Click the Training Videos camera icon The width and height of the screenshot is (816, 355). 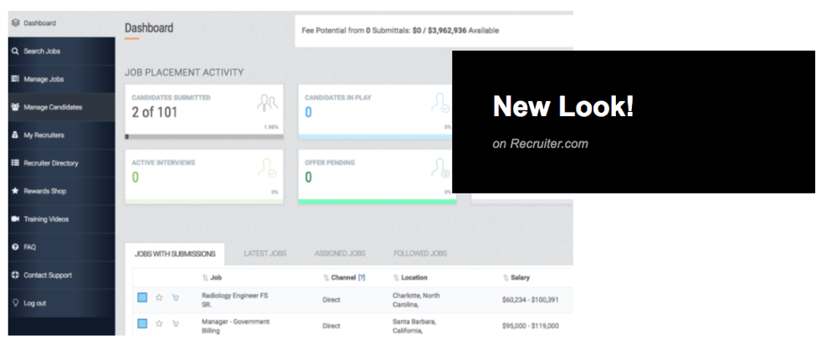point(15,219)
